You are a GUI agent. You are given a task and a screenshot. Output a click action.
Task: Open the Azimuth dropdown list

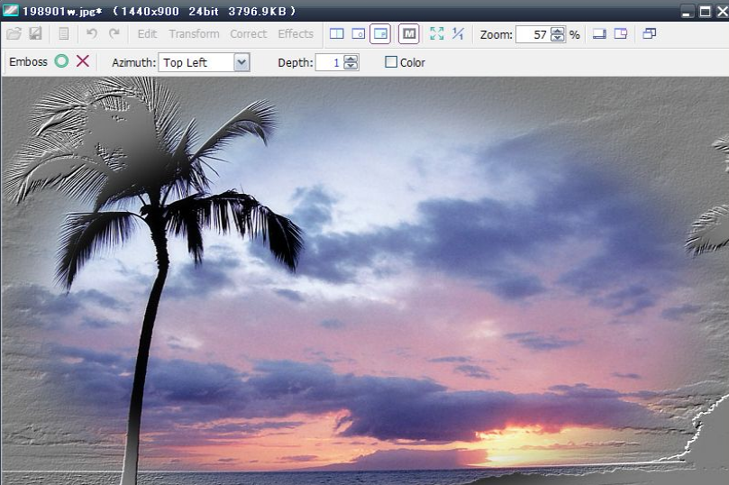tap(241, 62)
